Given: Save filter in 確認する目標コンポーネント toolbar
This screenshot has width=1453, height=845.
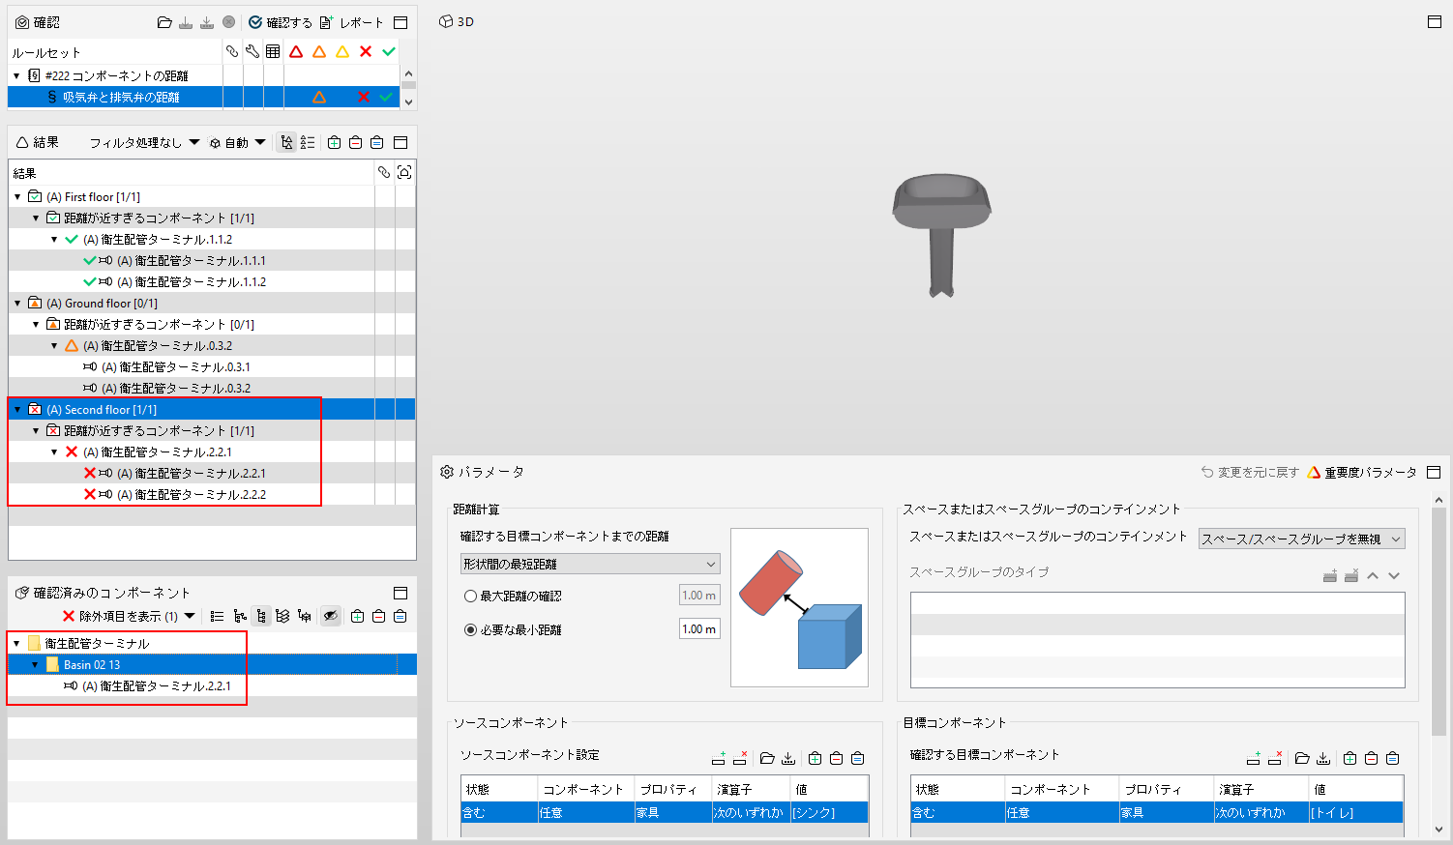Looking at the screenshot, I should tap(1323, 758).
